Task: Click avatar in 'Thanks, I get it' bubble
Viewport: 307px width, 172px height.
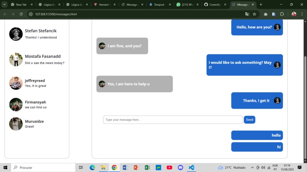Action: coord(277,101)
